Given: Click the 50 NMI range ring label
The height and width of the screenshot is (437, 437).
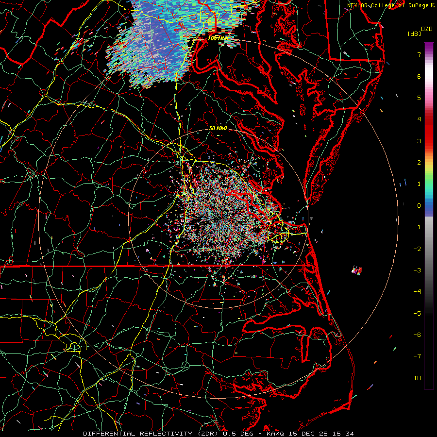Looking at the screenshot, I should click(x=218, y=129).
